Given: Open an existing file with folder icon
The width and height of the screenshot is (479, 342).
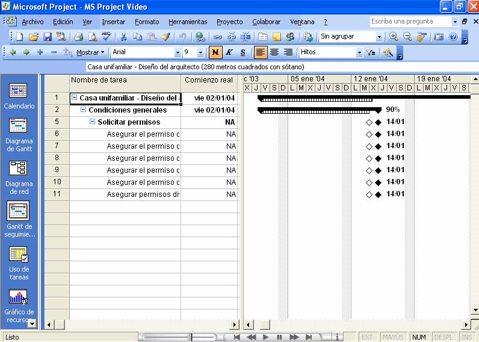Looking at the screenshot, I should pyautogui.click(x=33, y=37).
